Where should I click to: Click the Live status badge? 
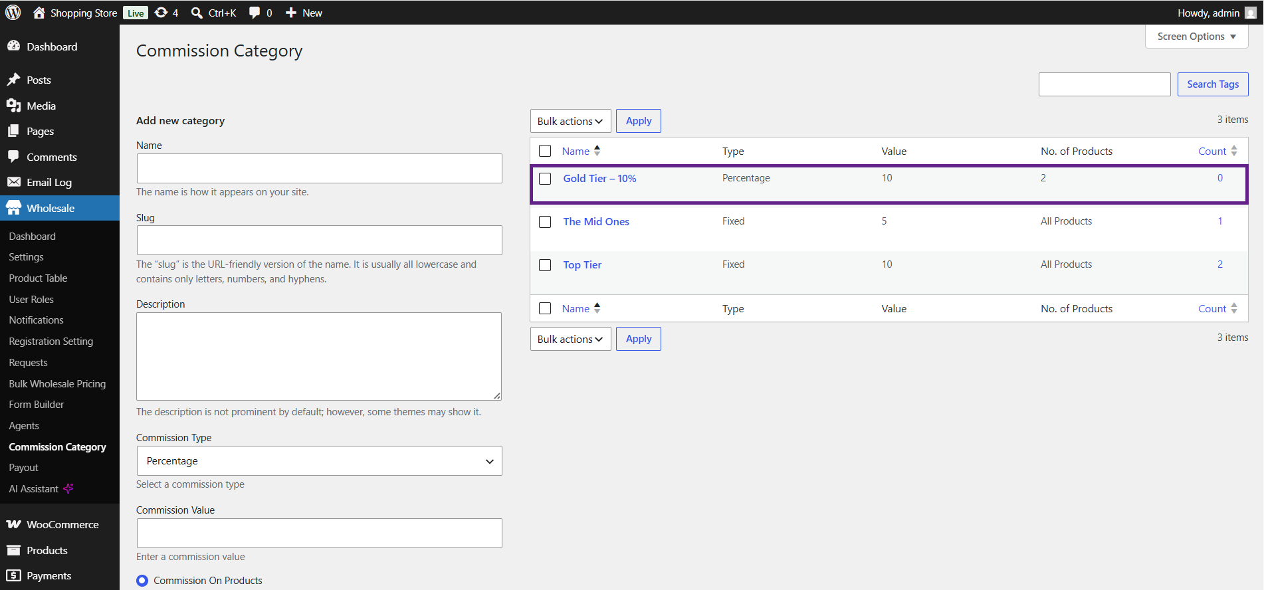(136, 13)
